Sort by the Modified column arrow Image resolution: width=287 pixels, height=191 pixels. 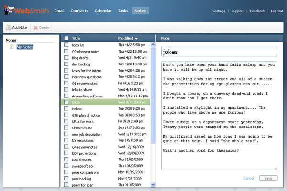[x=136, y=39]
